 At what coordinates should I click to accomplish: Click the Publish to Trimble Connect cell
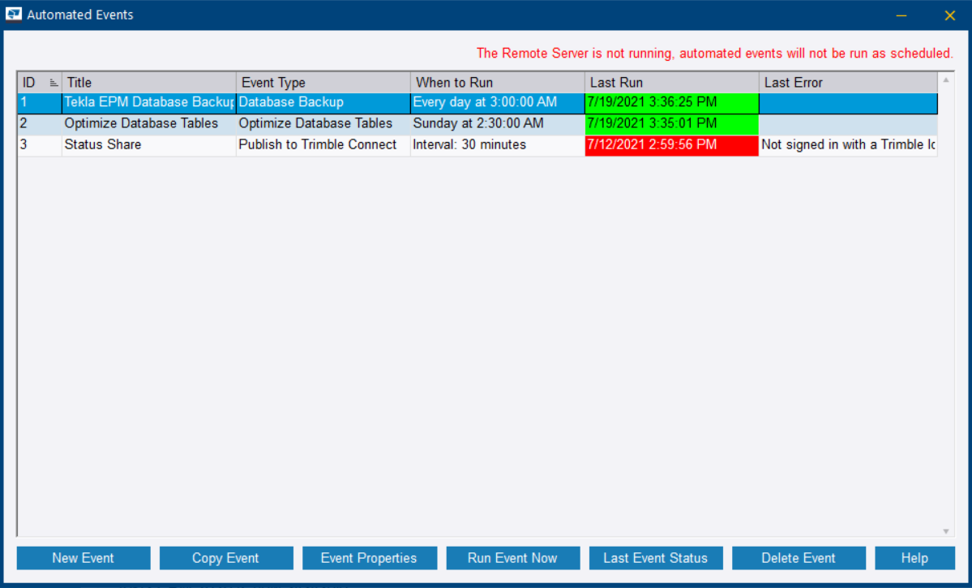pyautogui.click(x=323, y=145)
